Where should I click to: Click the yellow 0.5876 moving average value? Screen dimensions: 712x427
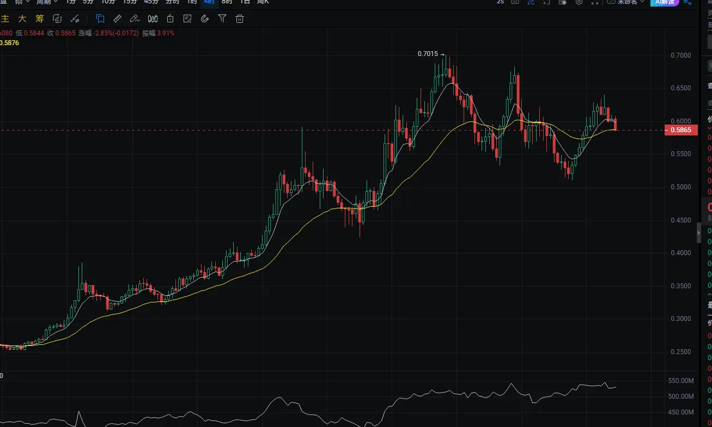click(x=9, y=42)
